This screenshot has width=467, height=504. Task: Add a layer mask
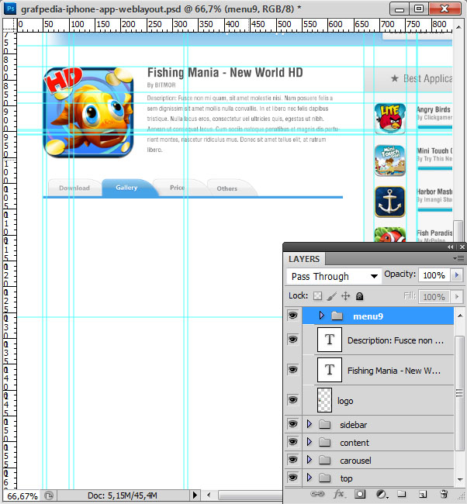(360, 494)
